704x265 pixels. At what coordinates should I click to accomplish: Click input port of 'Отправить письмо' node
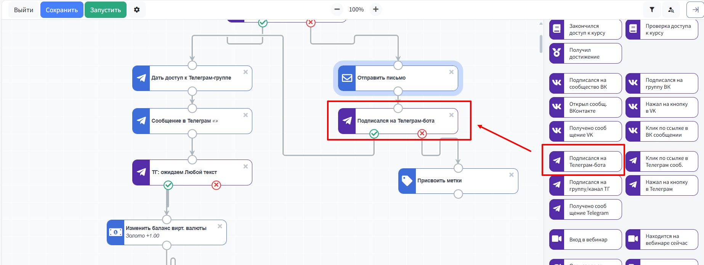[398, 65]
